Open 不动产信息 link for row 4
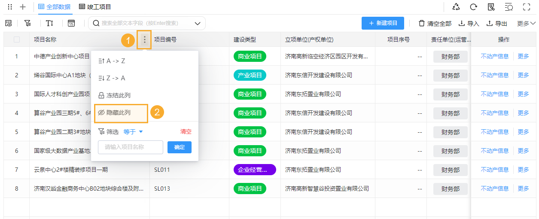The height and width of the screenshot is (219, 539). (494, 113)
